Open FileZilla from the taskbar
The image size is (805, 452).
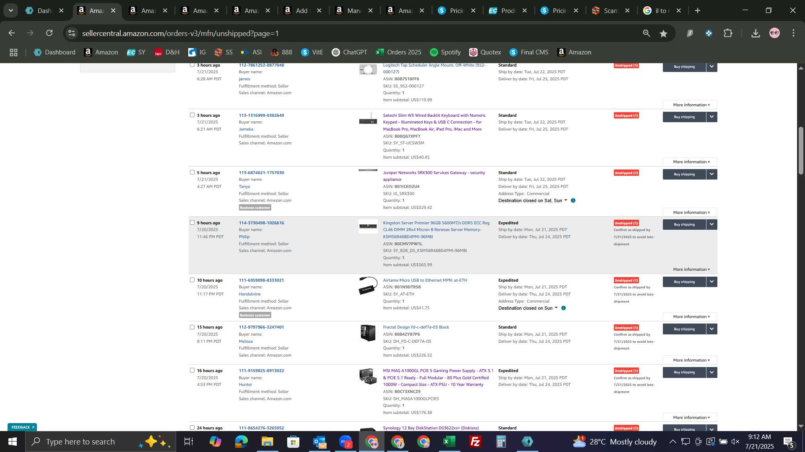[475, 442]
